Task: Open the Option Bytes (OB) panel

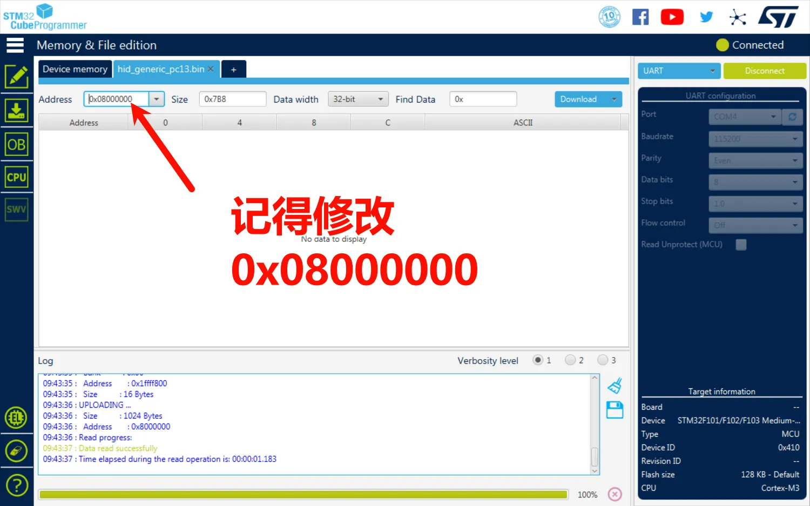Action: (17, 145)
